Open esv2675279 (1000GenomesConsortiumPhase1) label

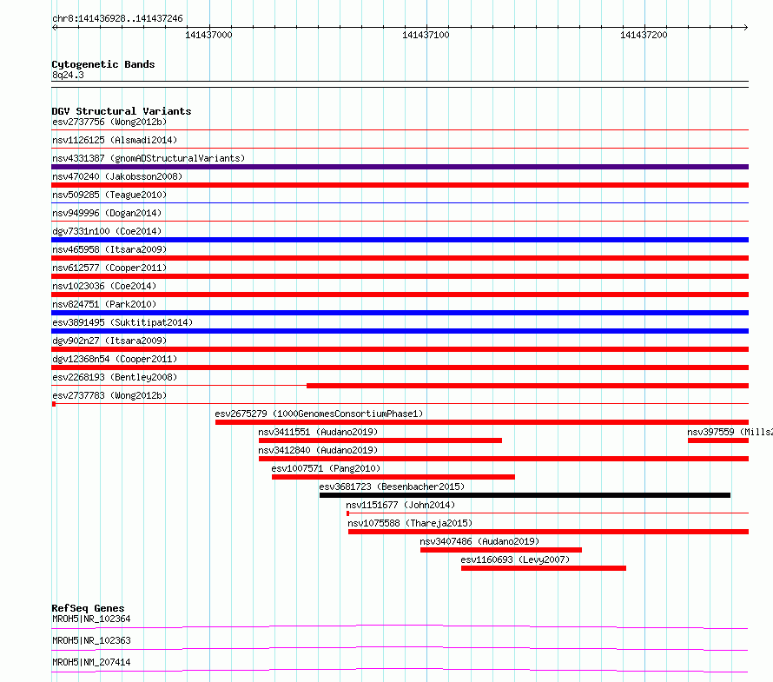coord(319,414)
